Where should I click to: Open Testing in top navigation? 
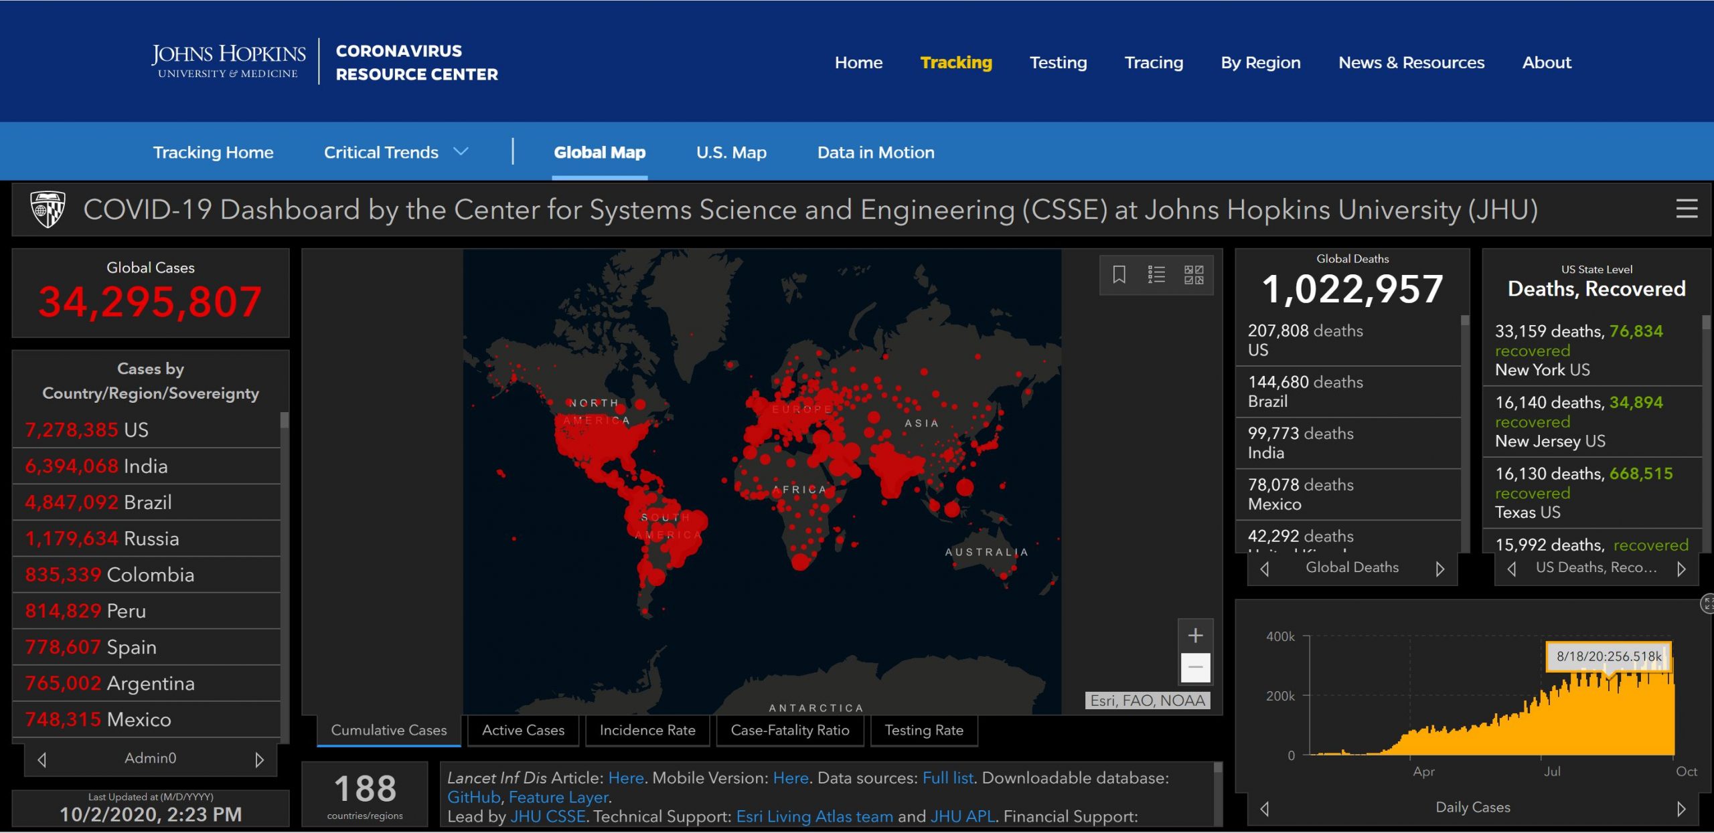pyautogui.click(x=1058, y=62)
